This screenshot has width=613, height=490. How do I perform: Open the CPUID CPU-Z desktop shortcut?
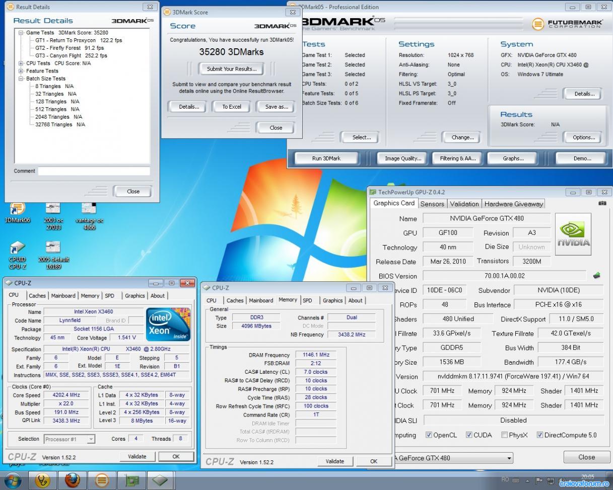tap(17, 255)
